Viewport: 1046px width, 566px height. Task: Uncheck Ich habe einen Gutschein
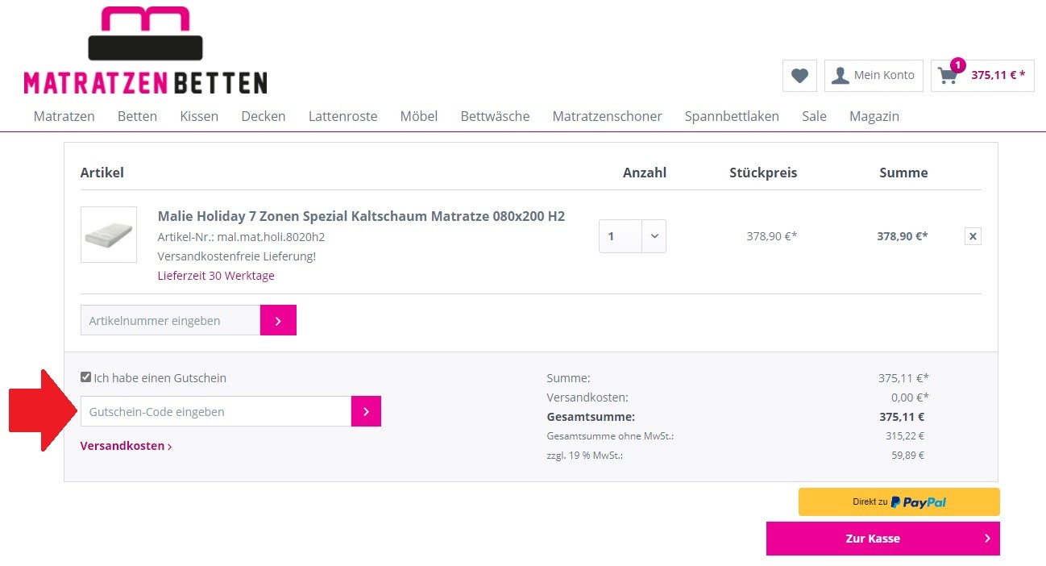86,377
